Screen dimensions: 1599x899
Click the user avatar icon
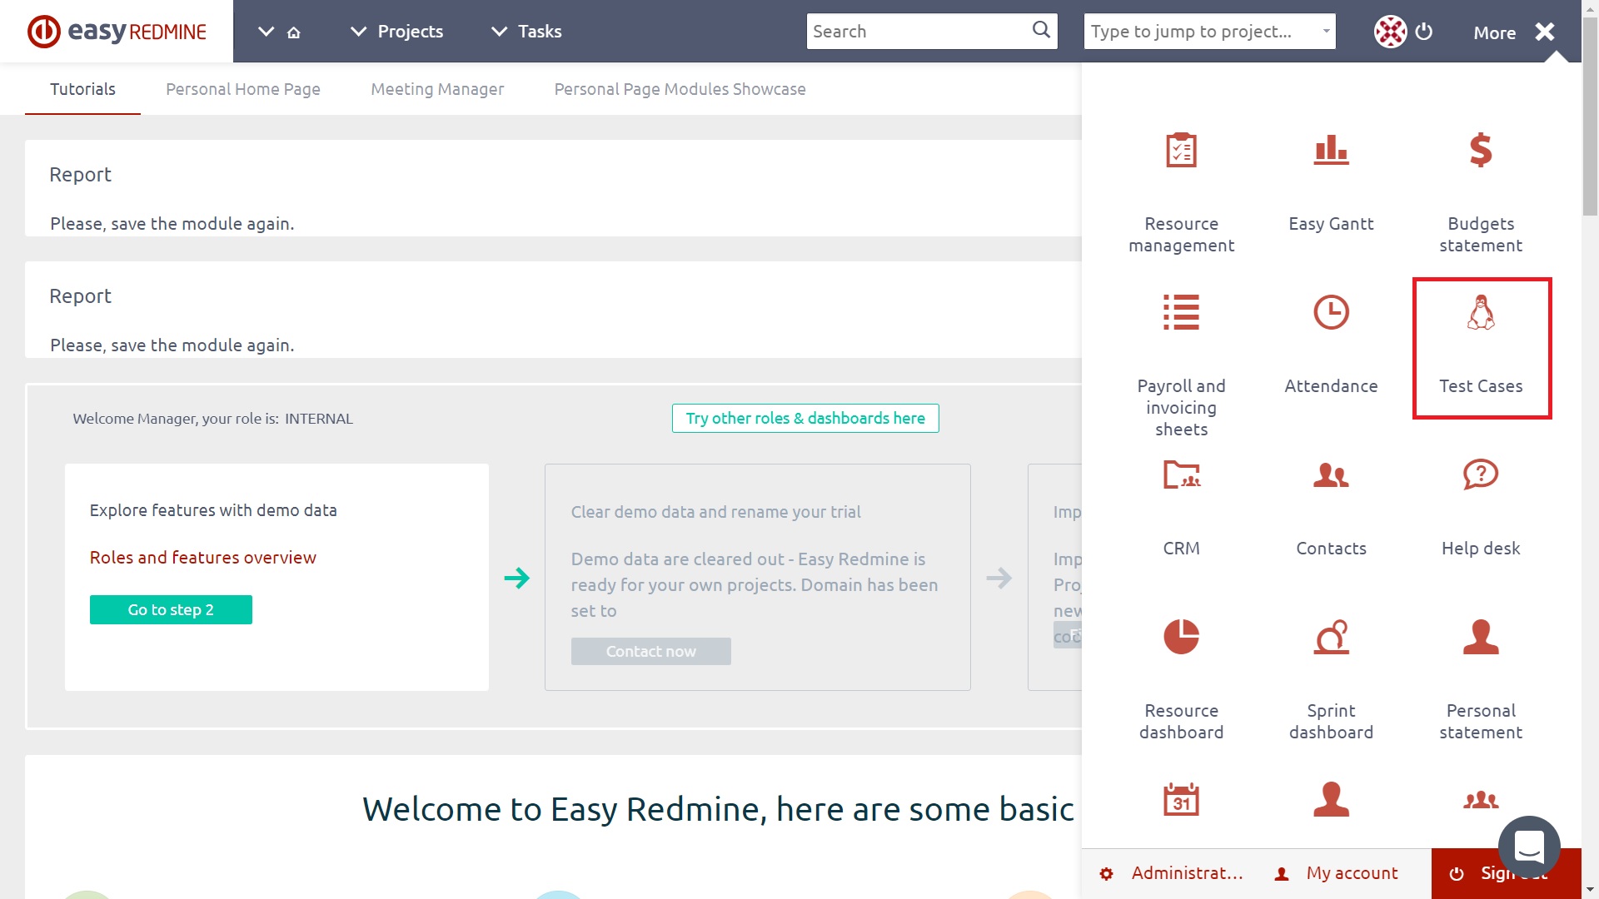click(1390, 32)
